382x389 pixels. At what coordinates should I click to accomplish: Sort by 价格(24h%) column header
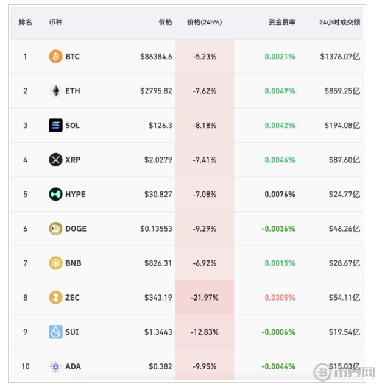pyautogui.click(x=204, y=23)
